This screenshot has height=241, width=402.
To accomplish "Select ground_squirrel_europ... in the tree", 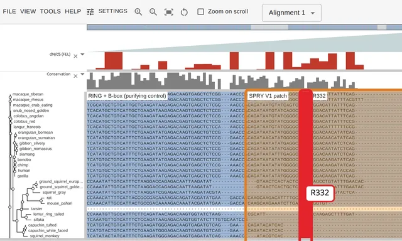I will click(61, 181).
